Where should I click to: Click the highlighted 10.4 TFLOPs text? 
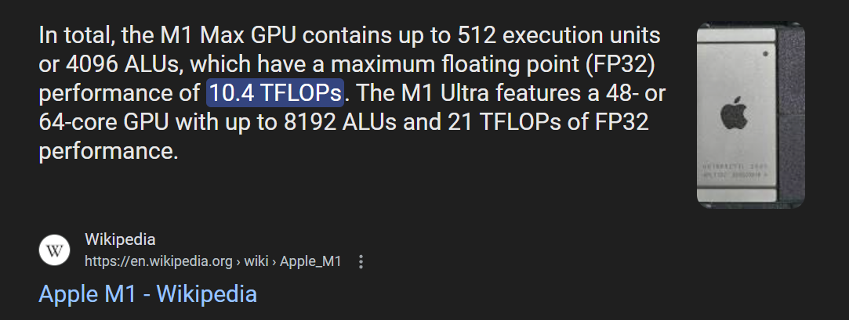(x=275, y=93)
